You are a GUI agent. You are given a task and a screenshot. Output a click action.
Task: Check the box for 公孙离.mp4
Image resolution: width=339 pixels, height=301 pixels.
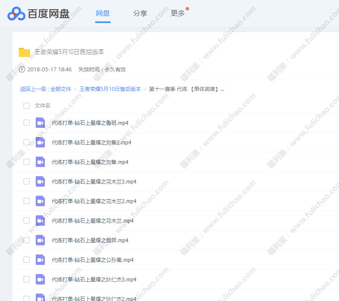click(27, 260)
